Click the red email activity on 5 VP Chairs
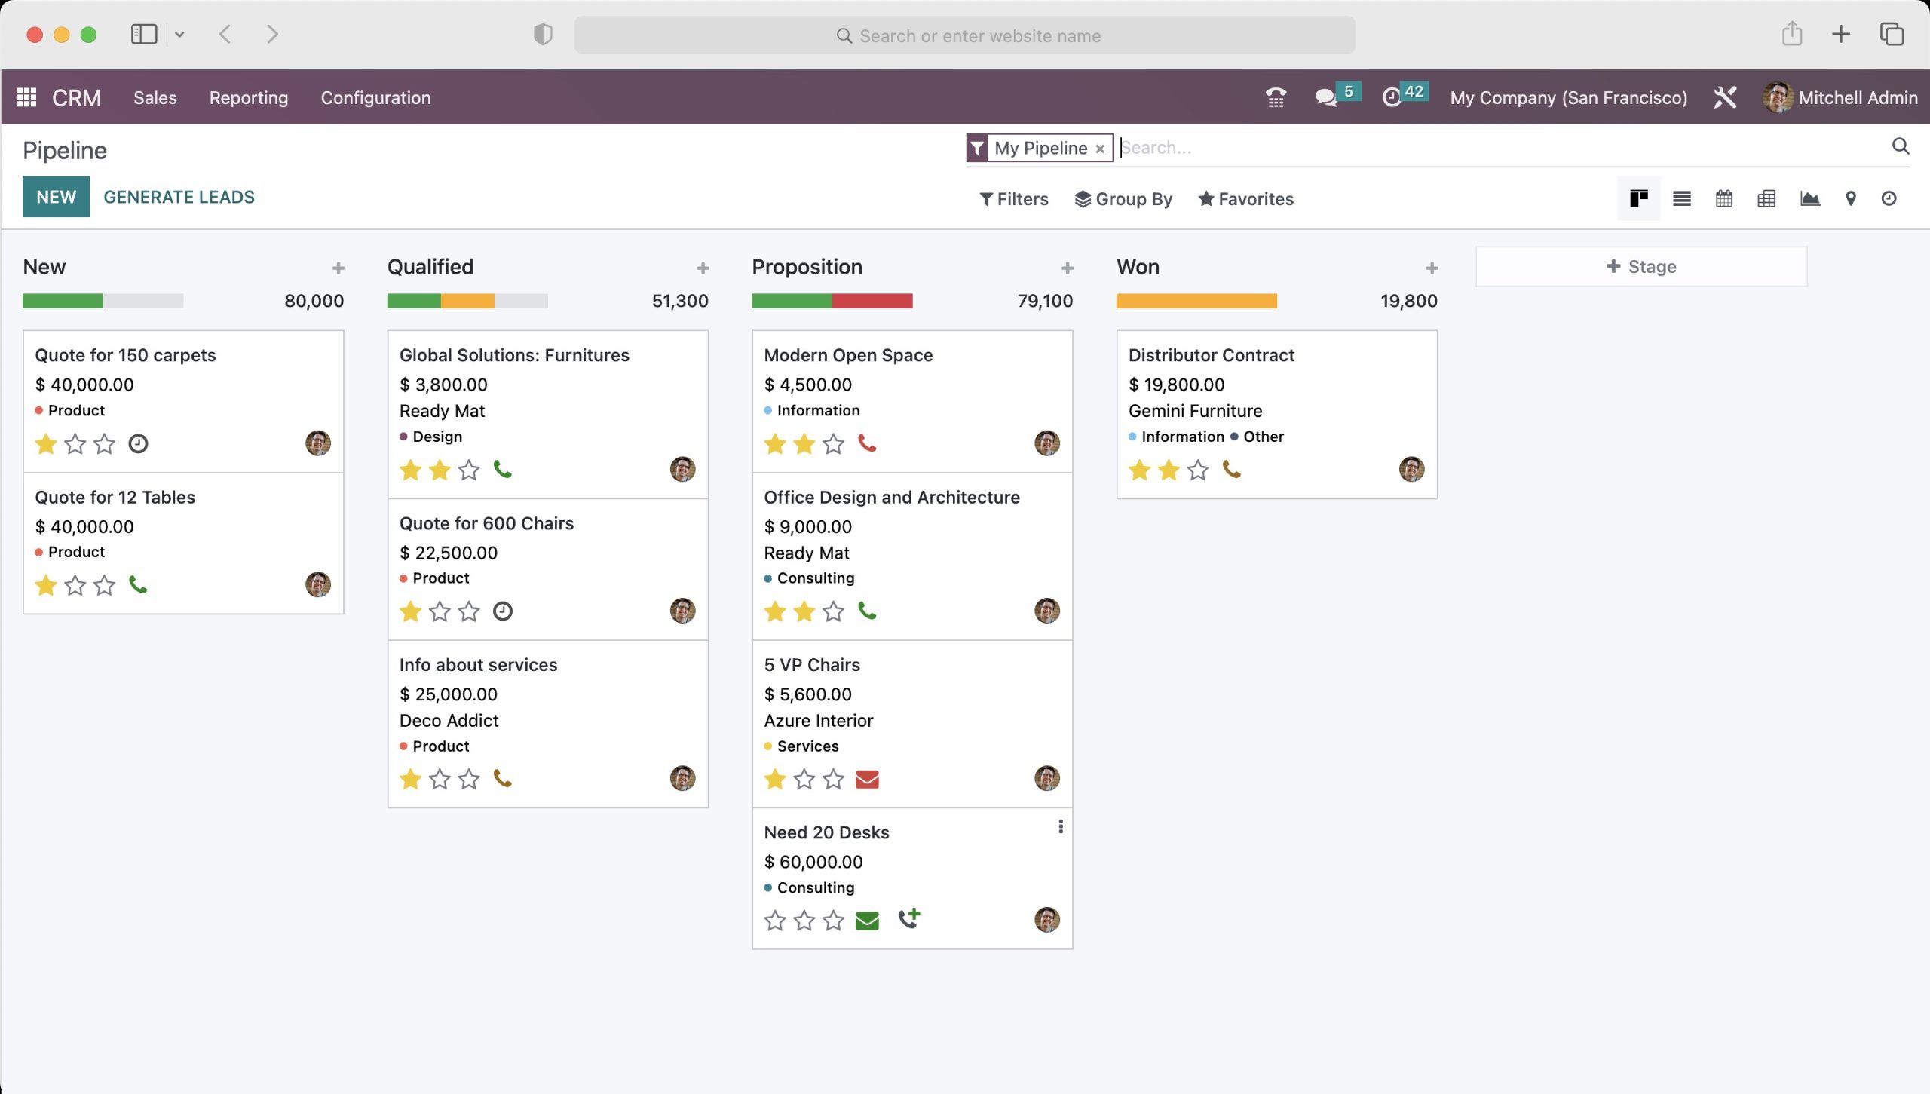This screenshot has width=1930, height=1094. coord(867,779)
